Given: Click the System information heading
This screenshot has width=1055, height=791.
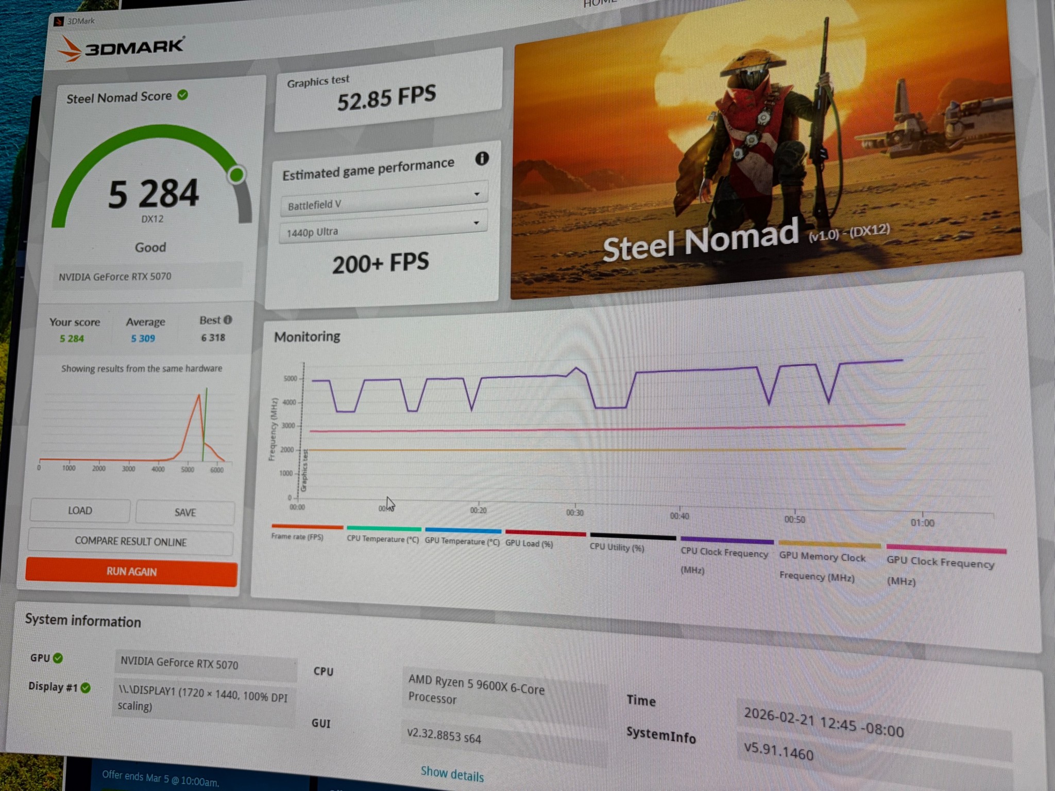Looking at the screenshot, I should (x=83, y=621).
